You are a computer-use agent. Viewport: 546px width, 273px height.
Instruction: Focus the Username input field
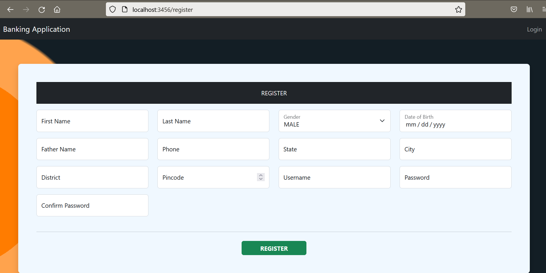[334, 177]
